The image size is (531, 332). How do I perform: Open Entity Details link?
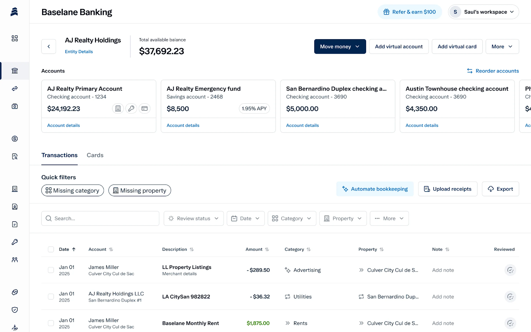pos(79,52)
